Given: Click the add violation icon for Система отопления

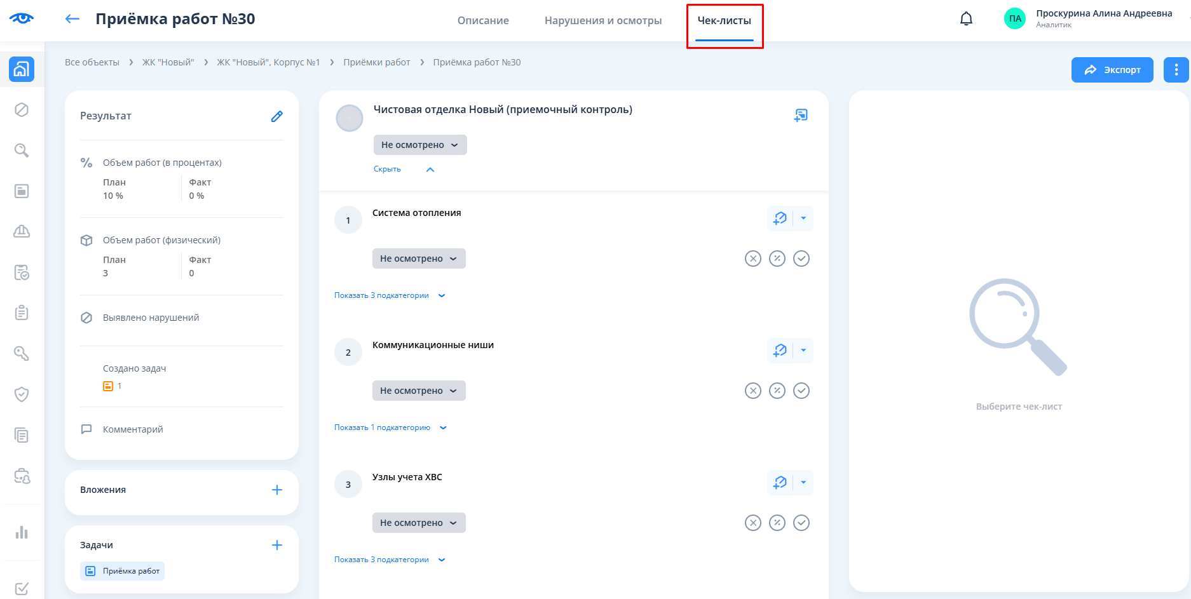Looking at the screenshot, I should coord(780,219).
